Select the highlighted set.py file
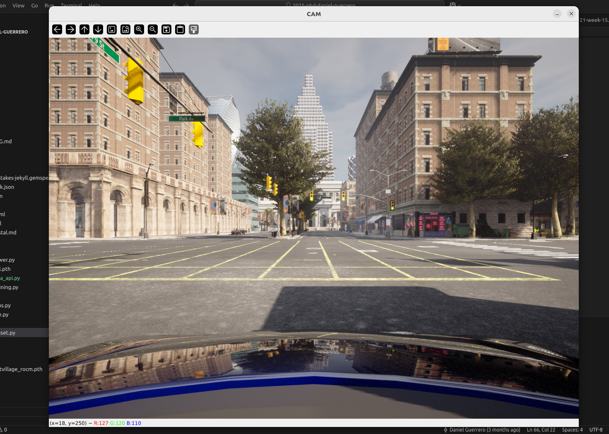Viewport: 609px width, 434px height. [x=8, y=333]
